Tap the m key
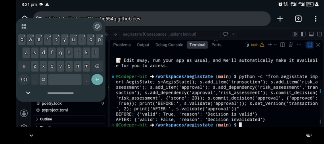 86,66
